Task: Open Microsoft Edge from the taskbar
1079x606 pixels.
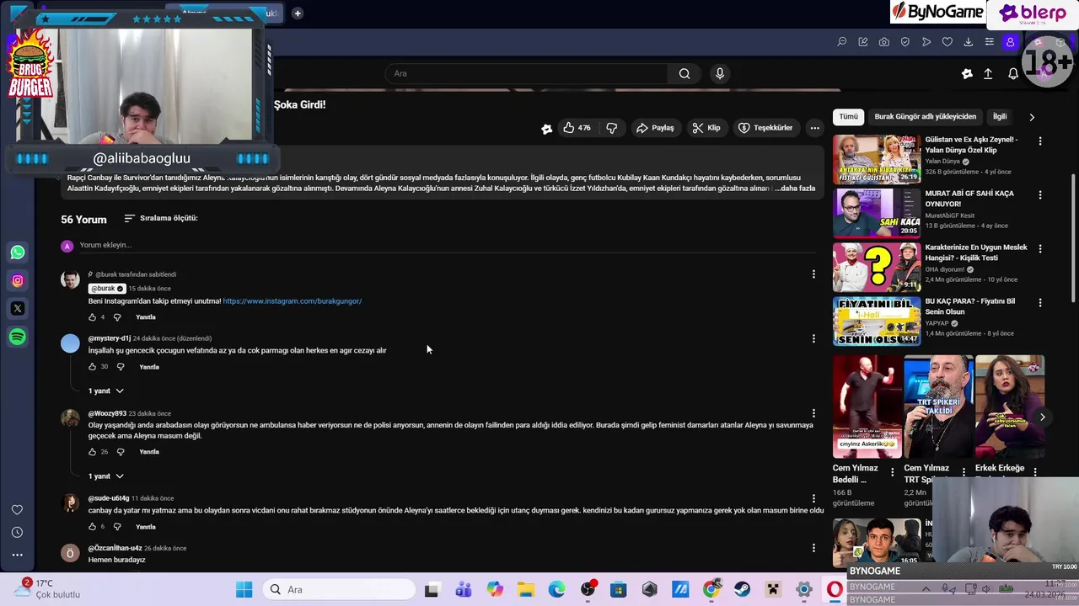Action: point(556,590)
